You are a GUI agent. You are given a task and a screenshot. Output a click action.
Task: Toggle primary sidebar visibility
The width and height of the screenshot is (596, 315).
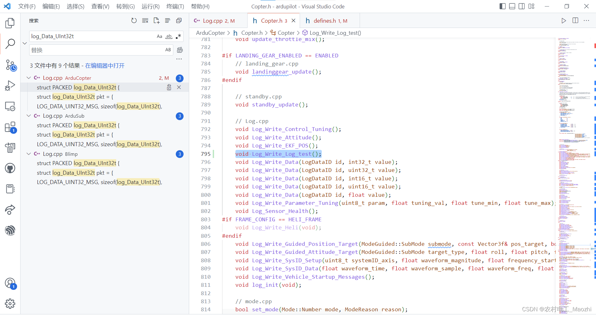point(503,6)
